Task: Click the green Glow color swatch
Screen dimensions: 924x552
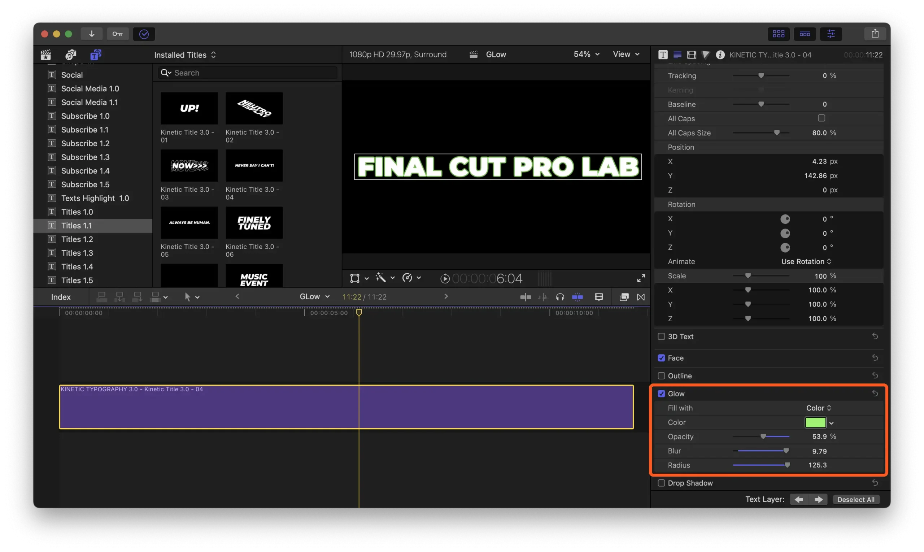Action: (x=815, y=422)
